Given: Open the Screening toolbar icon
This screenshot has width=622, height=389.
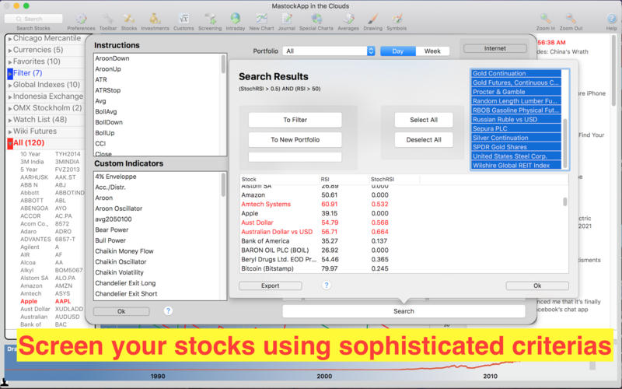Looking at the screenshot, I should [210, 19].
